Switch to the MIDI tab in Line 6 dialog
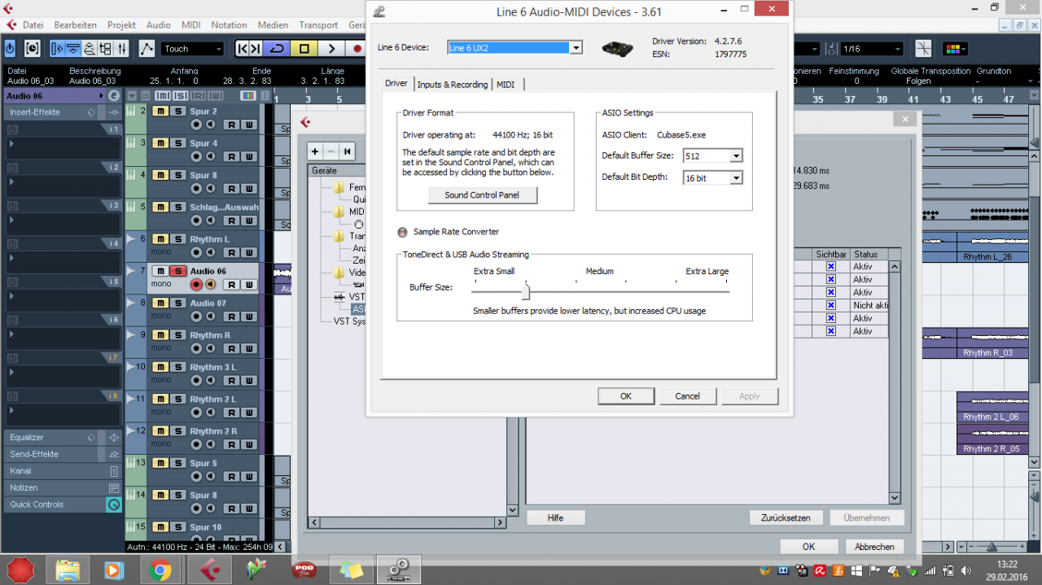Image resolution: width=1042 pixels, height=585 pixels. (506, 85)
